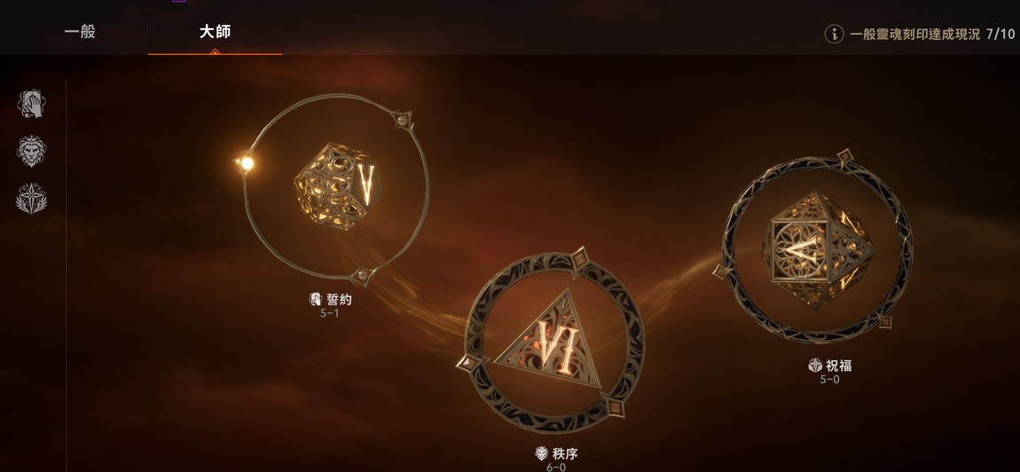This screenshot has height=472, width=1020.
Task: Open the cube engraving above 祝福
Action: (x=818, y=249)
